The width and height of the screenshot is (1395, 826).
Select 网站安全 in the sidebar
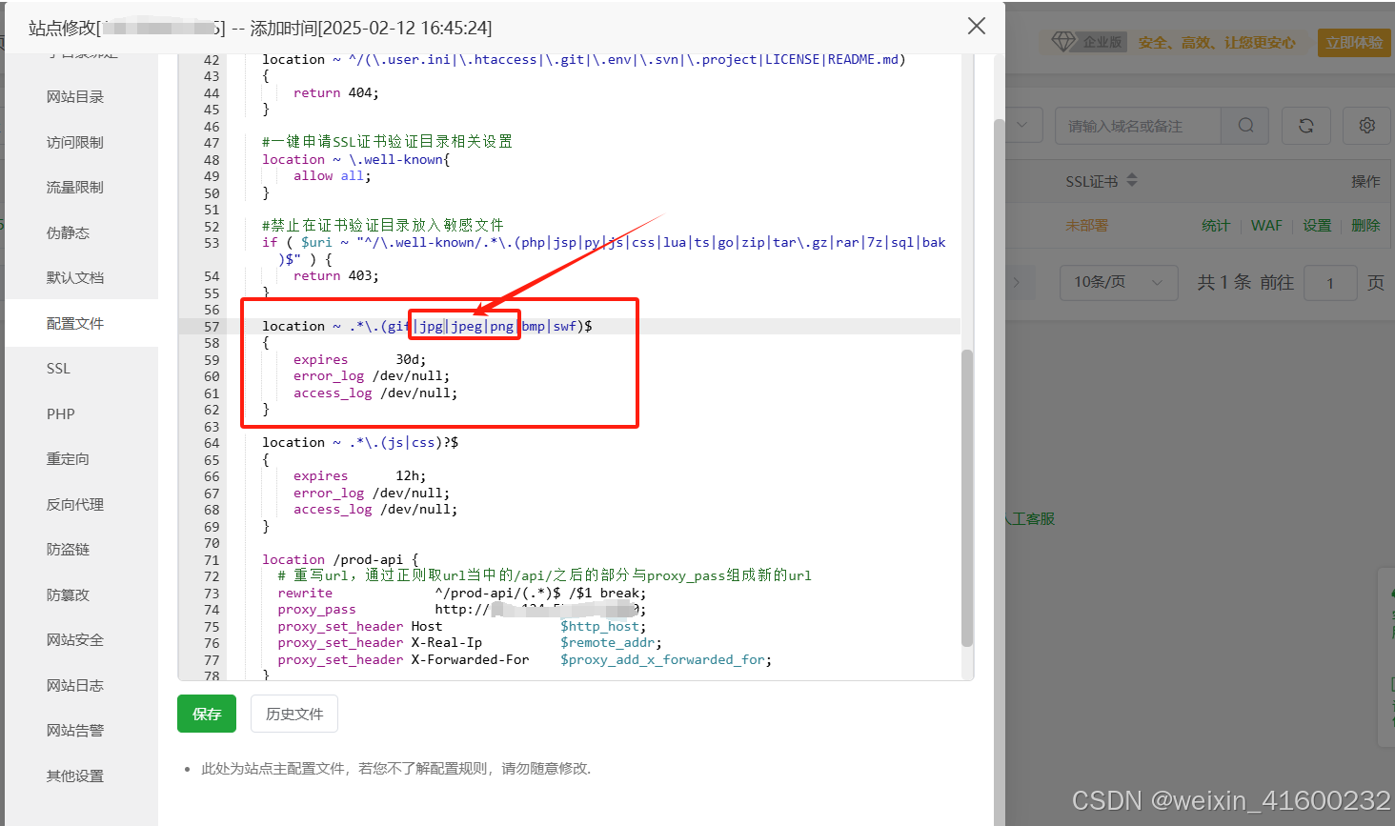point(75,640)
